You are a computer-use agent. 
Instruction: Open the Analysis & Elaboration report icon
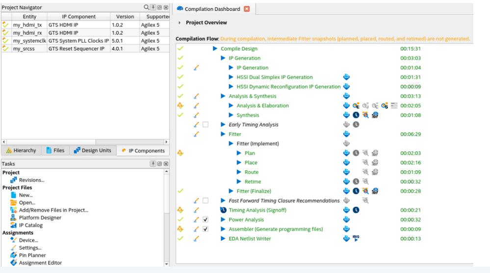[x=347, y=106]
